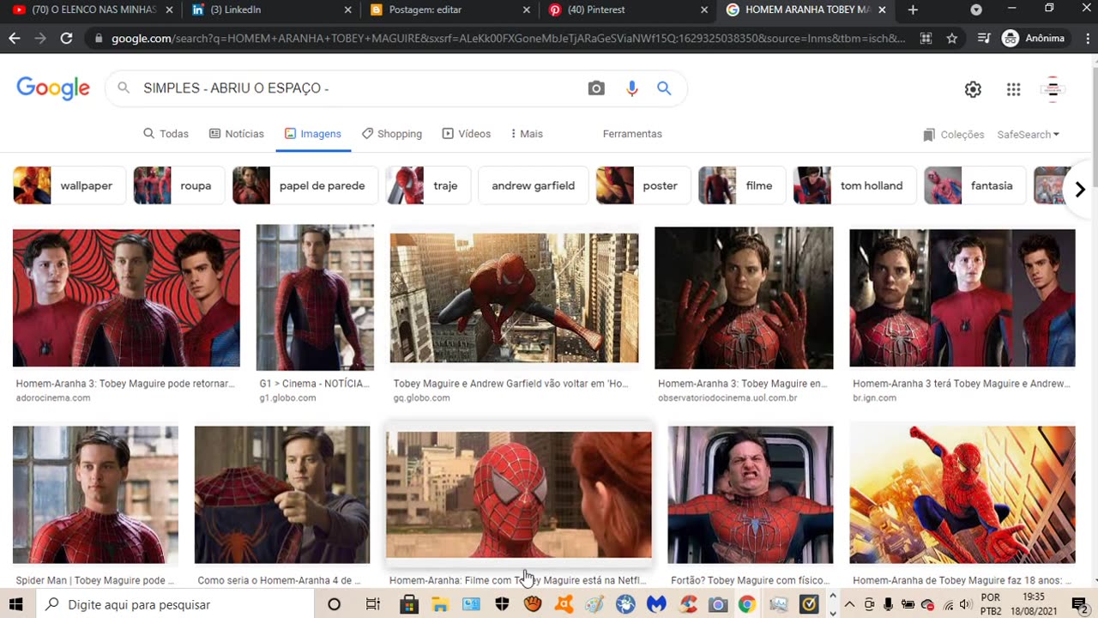The width and height of the screenshot is (1098, 618).
Task: Open Avast antivirus taskbar icon
Action: pos(564,604)
